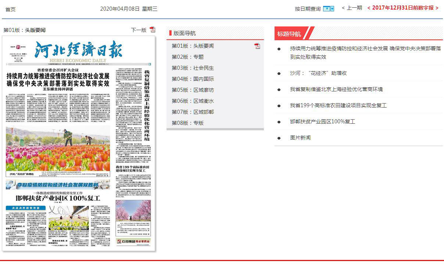
Task: Open 第02版：专题 page
Action: tap(187, 57)
